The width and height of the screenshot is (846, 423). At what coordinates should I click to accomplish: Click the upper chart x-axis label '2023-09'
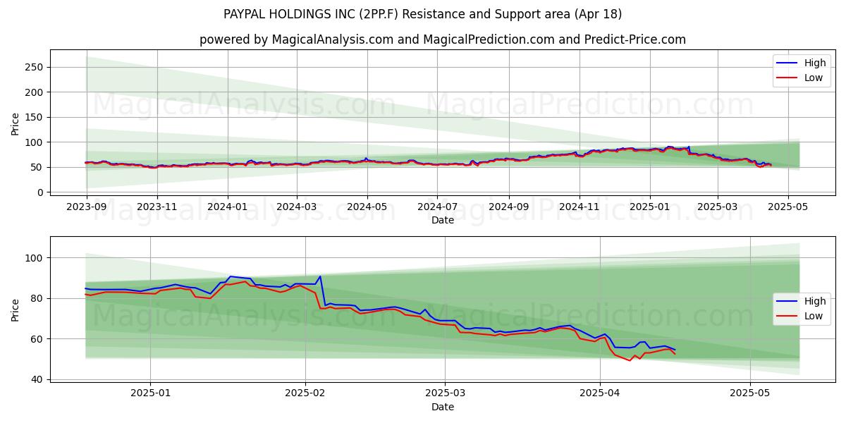[x=87, y=209]
